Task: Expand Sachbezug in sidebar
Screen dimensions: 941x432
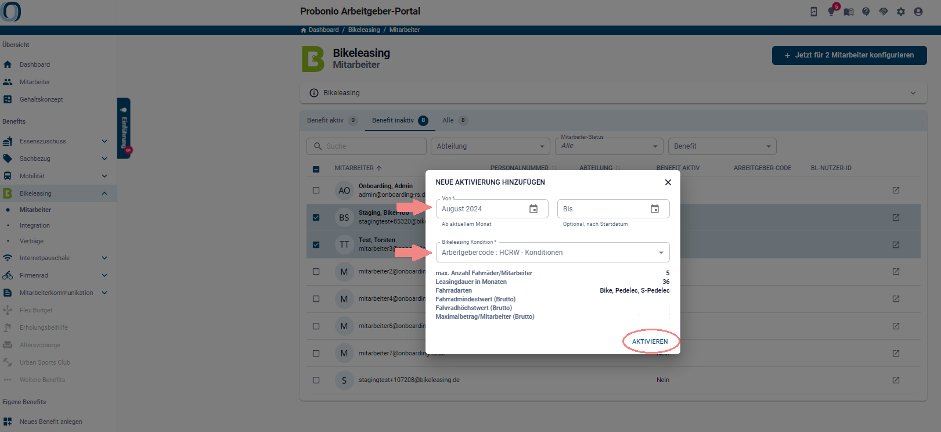Action: coord(104,159)
